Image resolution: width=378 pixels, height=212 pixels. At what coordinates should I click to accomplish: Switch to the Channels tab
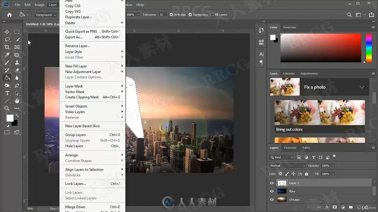[x=290, y=148]
